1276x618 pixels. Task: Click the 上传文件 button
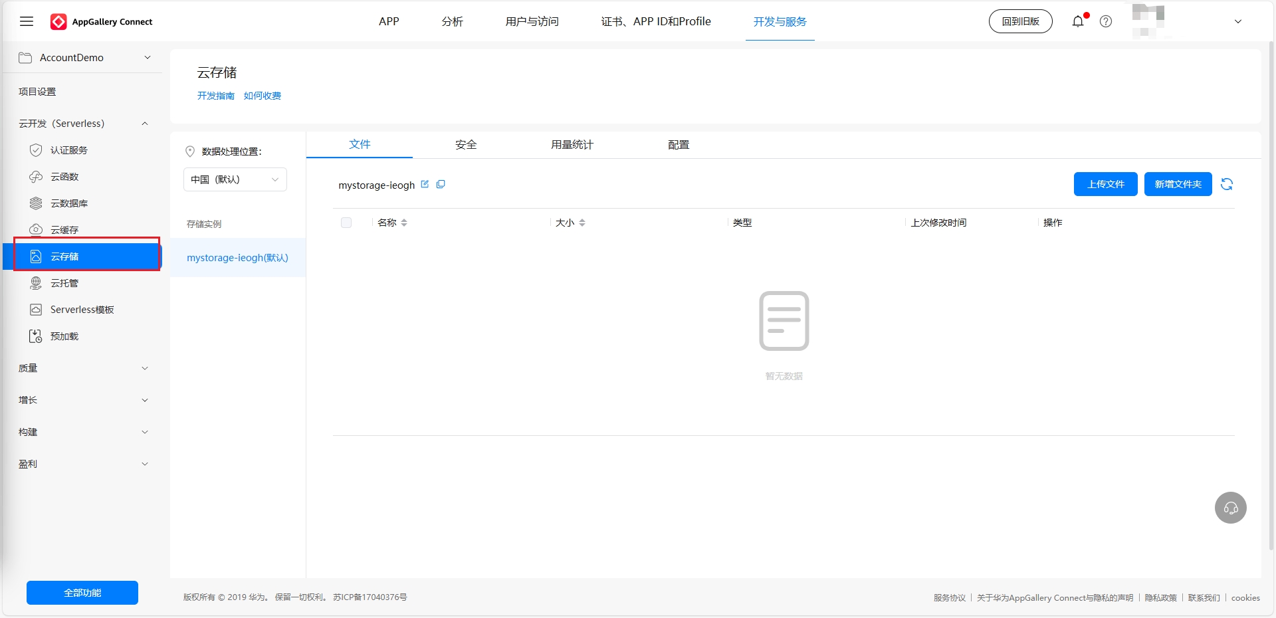tap(1105, 184)
